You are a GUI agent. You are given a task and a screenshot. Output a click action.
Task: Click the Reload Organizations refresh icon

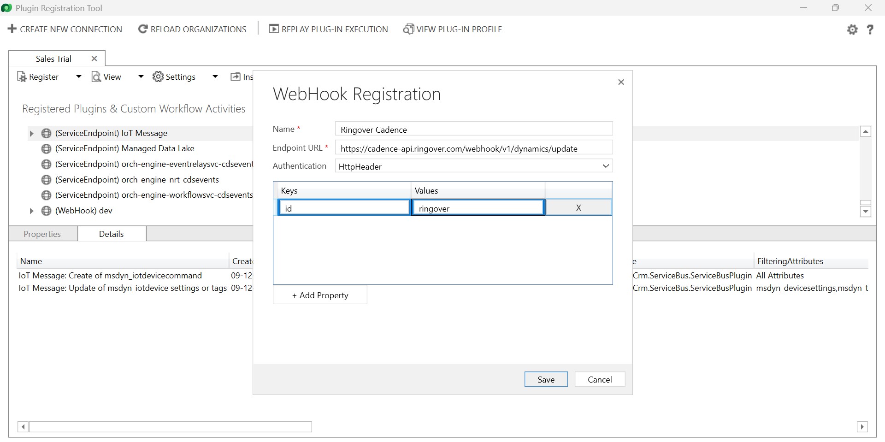pyautogui.click(x=143, y=29)
